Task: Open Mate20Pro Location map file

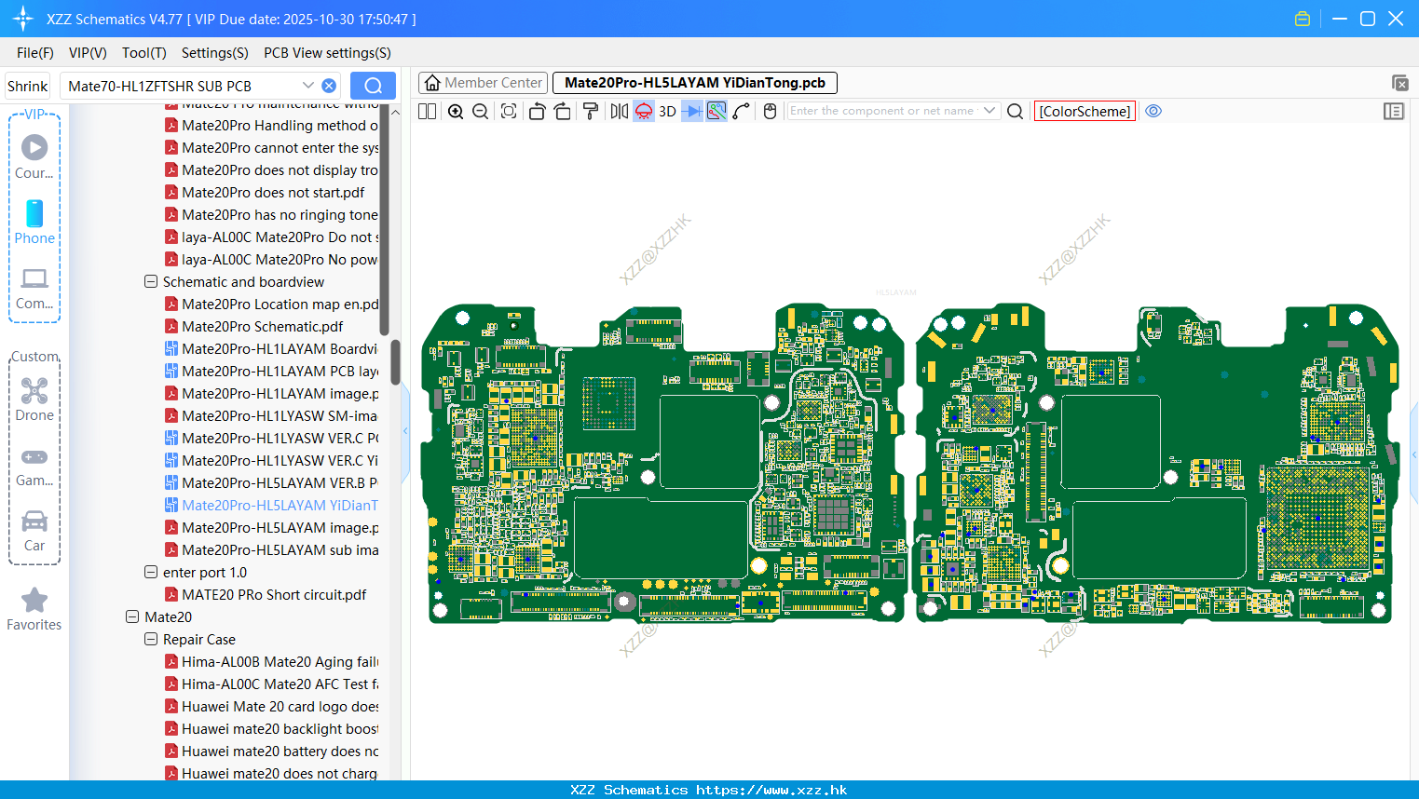Action: tap(271, 304)
